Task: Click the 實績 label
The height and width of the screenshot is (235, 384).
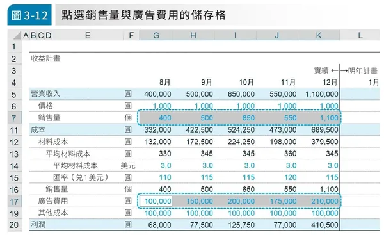Action: 321,71
